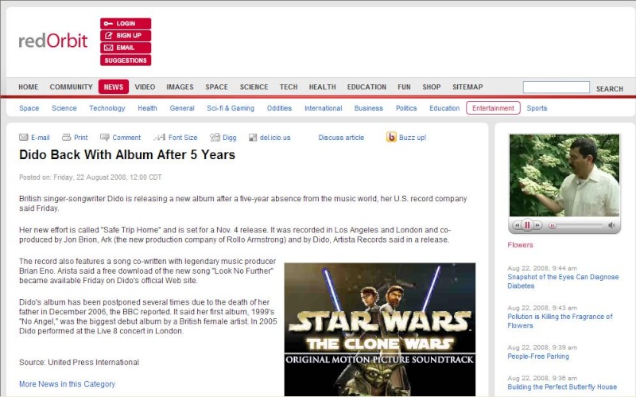Select the Health news subcategory
The height and width of the screenshot is (397, 636).
click(x=147, y=108)
